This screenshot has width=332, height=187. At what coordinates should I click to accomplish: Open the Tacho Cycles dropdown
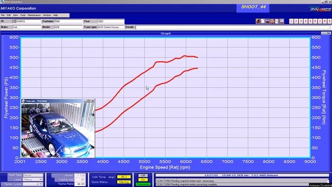tap(40, 184)
